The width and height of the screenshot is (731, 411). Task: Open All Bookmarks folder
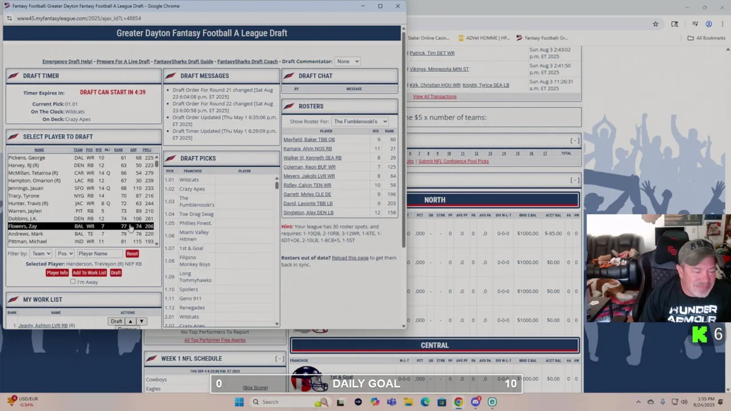click(x=706, y=38)
